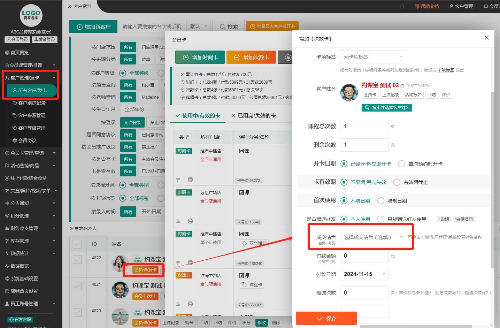Open settings icon for card ID 15840
The height and width of the screenshot is (328, 500).
click(178, 221)
